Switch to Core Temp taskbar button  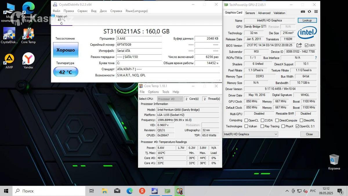180,191
